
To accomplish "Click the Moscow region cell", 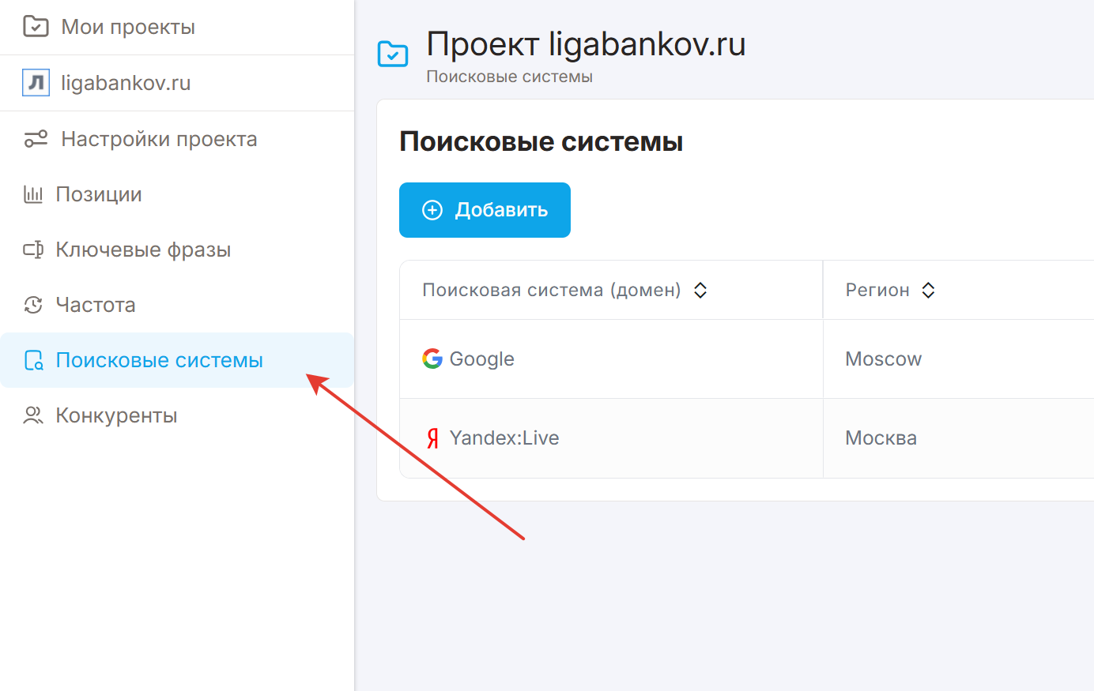I will click(884, 359).
